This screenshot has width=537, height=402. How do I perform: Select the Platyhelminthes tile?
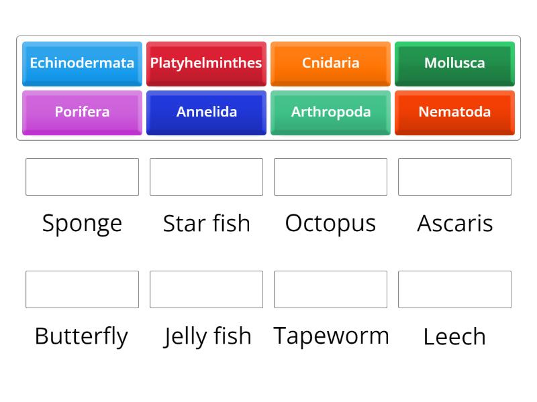coord(206,64)
